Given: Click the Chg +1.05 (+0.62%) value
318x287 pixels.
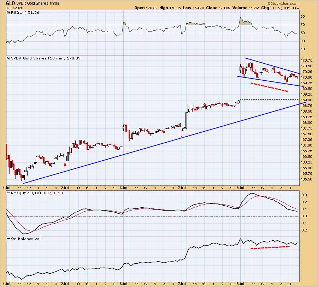Looking at the screenshot, I should point(278,8).
